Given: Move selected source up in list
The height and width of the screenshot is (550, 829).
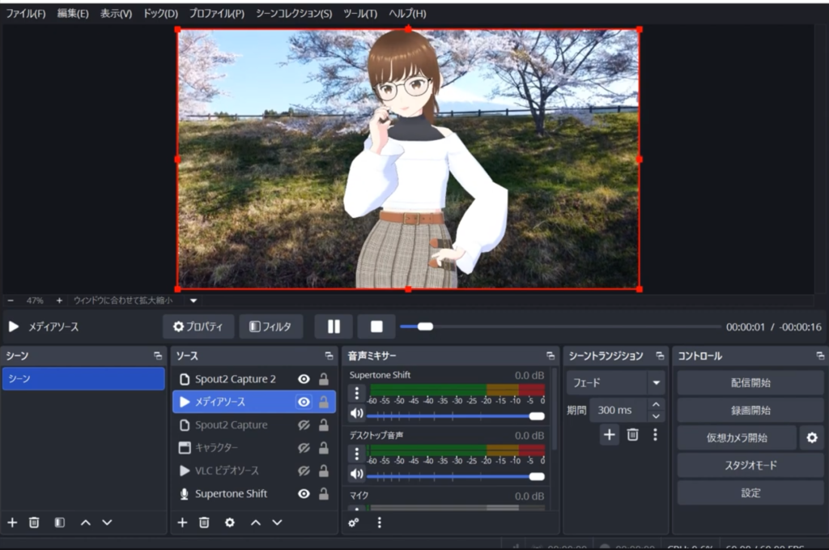Looking at the screenshot, I should point(256,522).
